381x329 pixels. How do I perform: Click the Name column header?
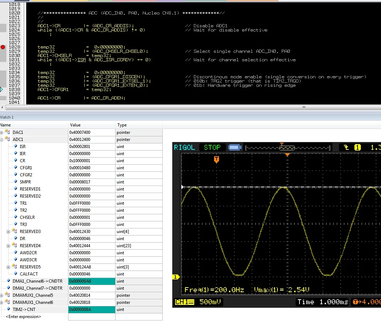[x=34, y=125]
